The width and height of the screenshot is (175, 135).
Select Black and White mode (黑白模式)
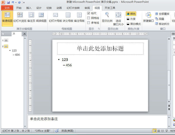pyautogui.click(x=134, y=24)
